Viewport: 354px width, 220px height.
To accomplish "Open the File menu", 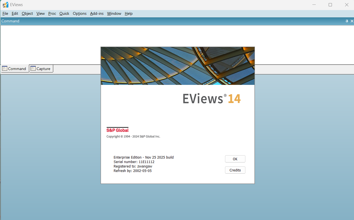I will (5, 13).
